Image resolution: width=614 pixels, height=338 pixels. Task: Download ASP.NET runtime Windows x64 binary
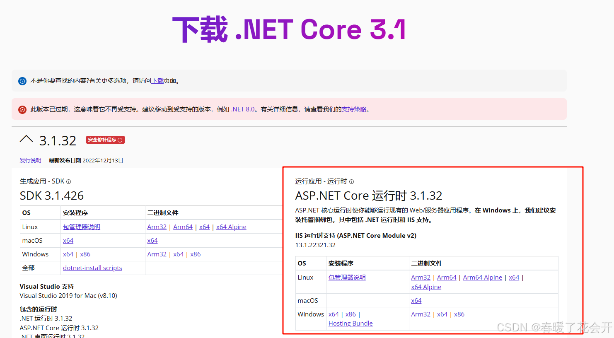[442, 314]
